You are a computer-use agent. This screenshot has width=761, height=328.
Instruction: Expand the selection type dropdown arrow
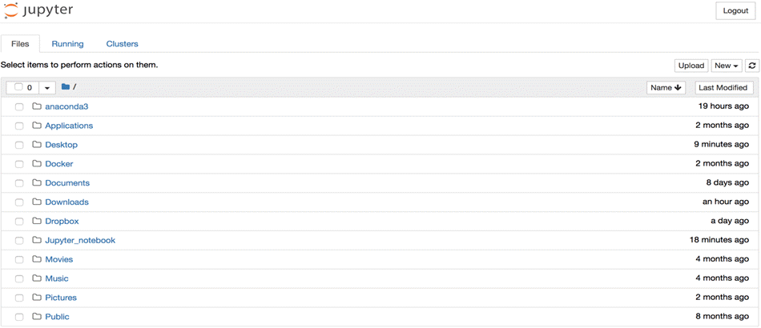click(47, 88)
